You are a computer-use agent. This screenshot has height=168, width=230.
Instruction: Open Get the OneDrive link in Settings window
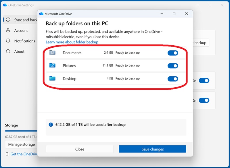coord(24,154)
